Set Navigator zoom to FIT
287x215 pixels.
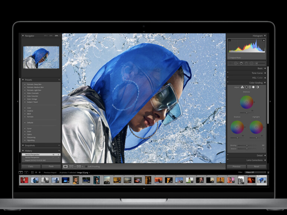[x=45, y=36]
